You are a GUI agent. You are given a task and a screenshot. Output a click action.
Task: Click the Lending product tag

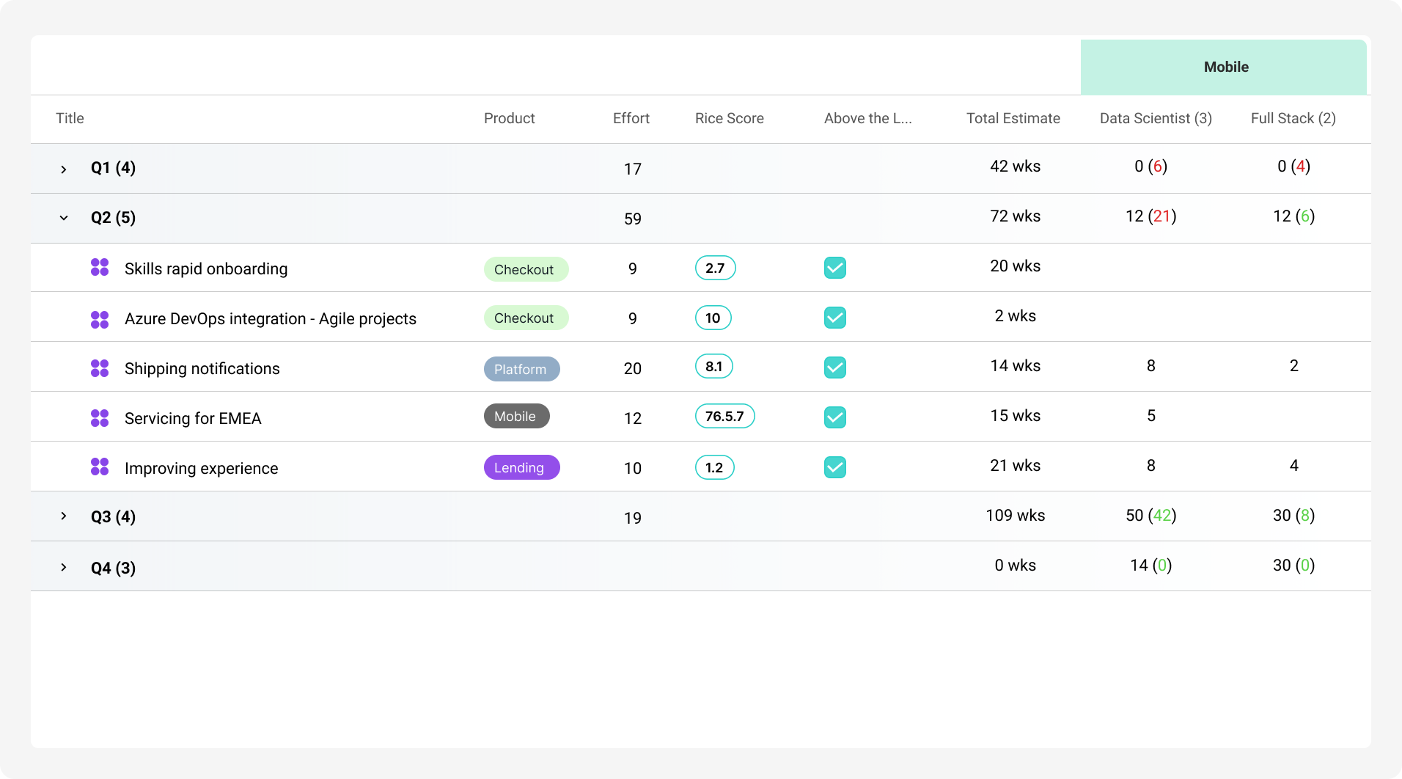(x=521, y=467)
